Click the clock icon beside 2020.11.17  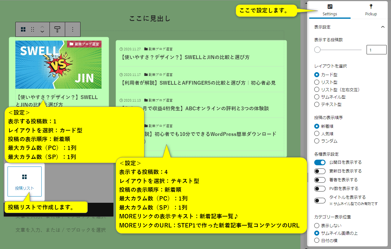click(x=121, y=75)
